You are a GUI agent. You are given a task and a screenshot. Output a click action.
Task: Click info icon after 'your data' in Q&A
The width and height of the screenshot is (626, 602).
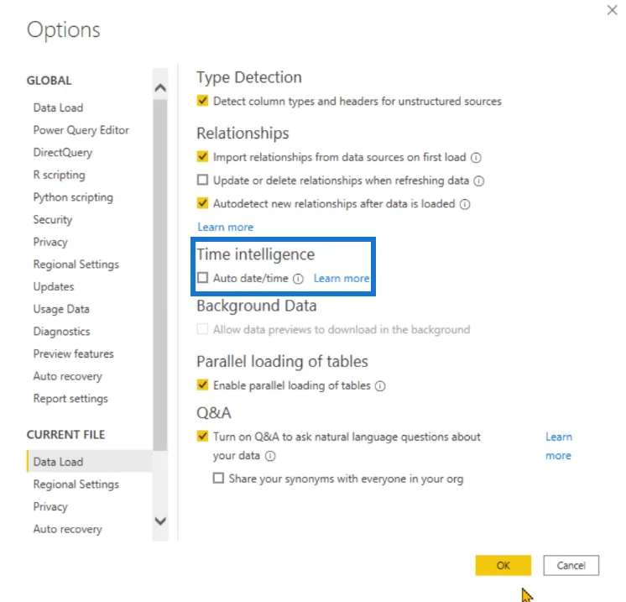(x=270, y=456)
